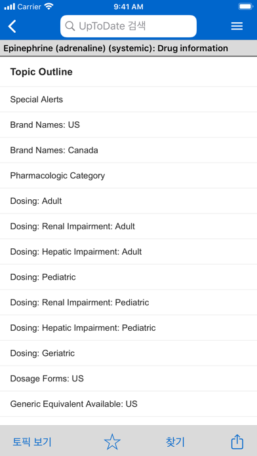Open the hamburger menu icon
257x456 pixels.
point(237,26)
